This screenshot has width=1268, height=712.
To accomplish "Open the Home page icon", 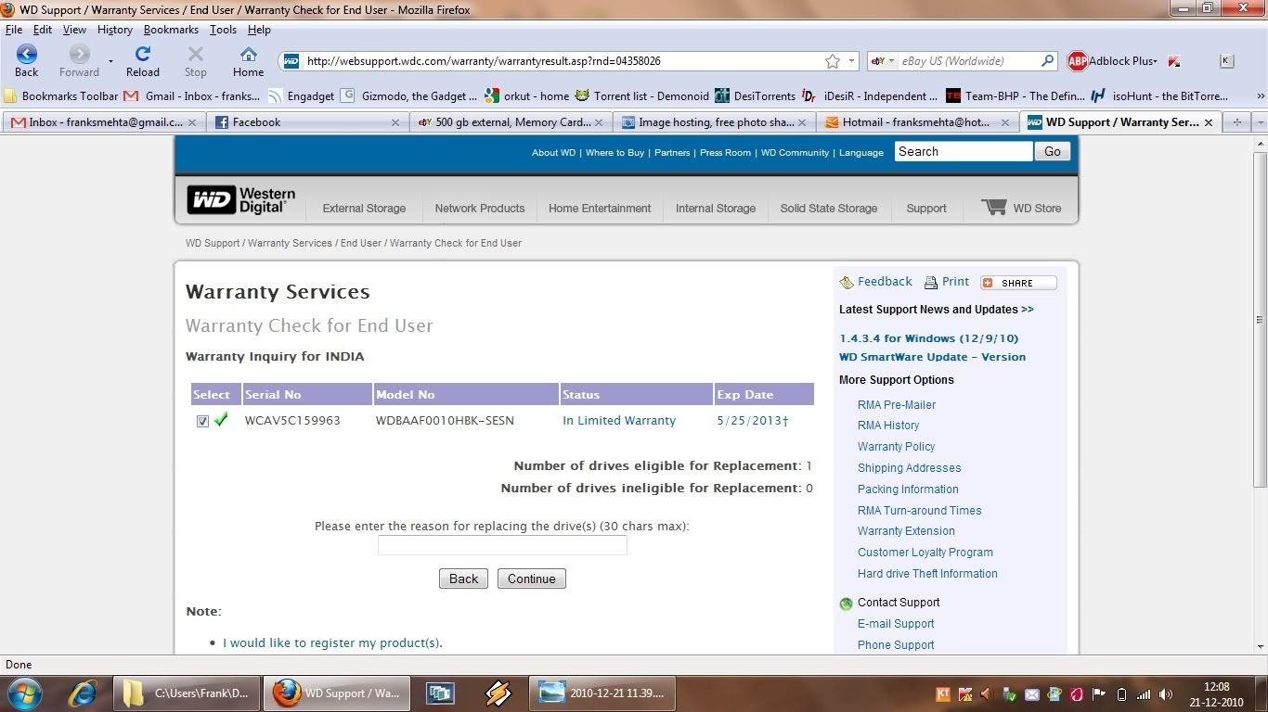I will pyautogui.click(x=248, y=54).
